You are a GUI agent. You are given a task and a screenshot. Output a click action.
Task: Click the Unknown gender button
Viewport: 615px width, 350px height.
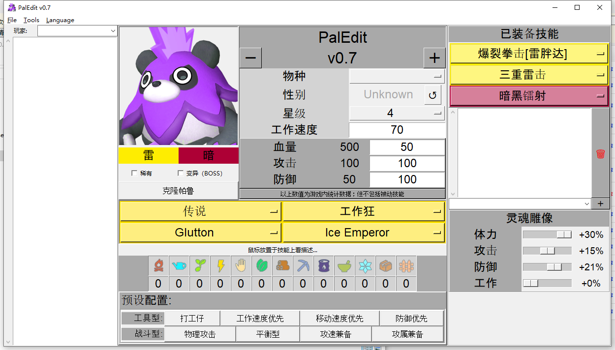click(x=387, y=95)
